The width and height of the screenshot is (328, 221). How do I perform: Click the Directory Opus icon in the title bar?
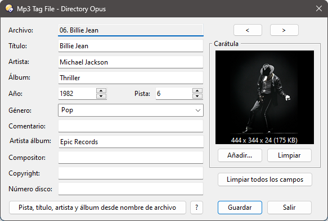9,9
